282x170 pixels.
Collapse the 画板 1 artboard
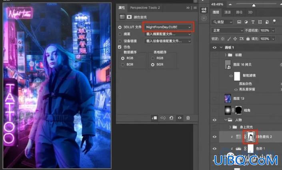[221, 47]
